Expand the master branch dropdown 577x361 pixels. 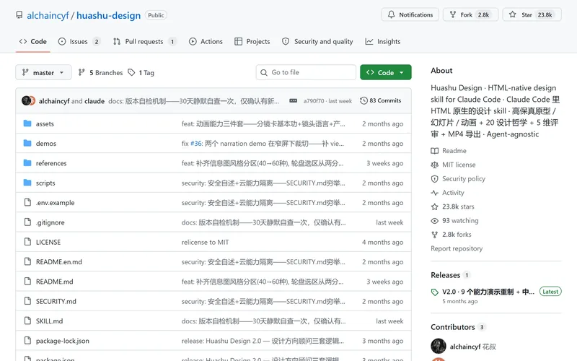[x=43, y=73]
